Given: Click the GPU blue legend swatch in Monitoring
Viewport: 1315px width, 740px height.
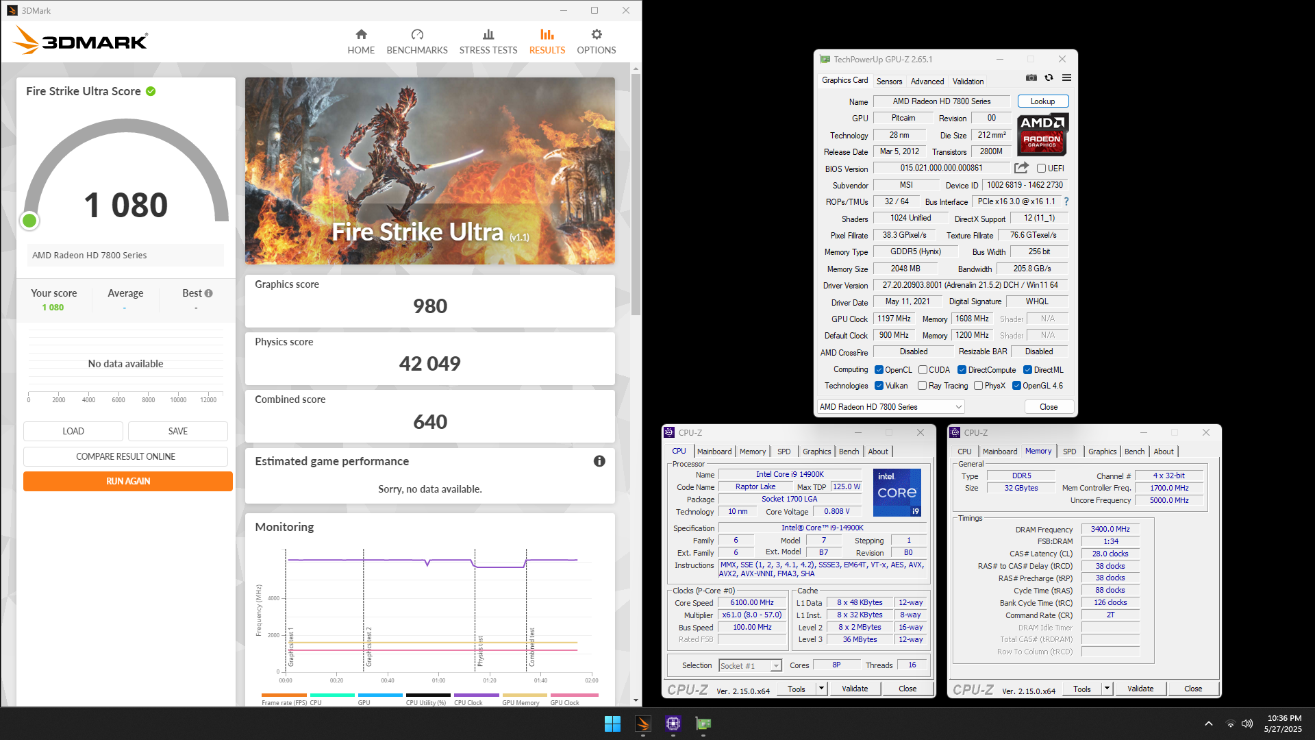Looking at the screenshot, I should 380,695.
